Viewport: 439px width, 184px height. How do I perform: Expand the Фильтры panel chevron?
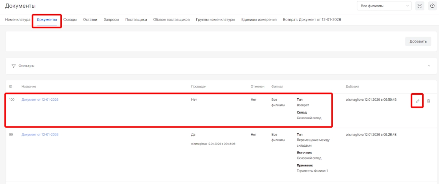point(428,66)
